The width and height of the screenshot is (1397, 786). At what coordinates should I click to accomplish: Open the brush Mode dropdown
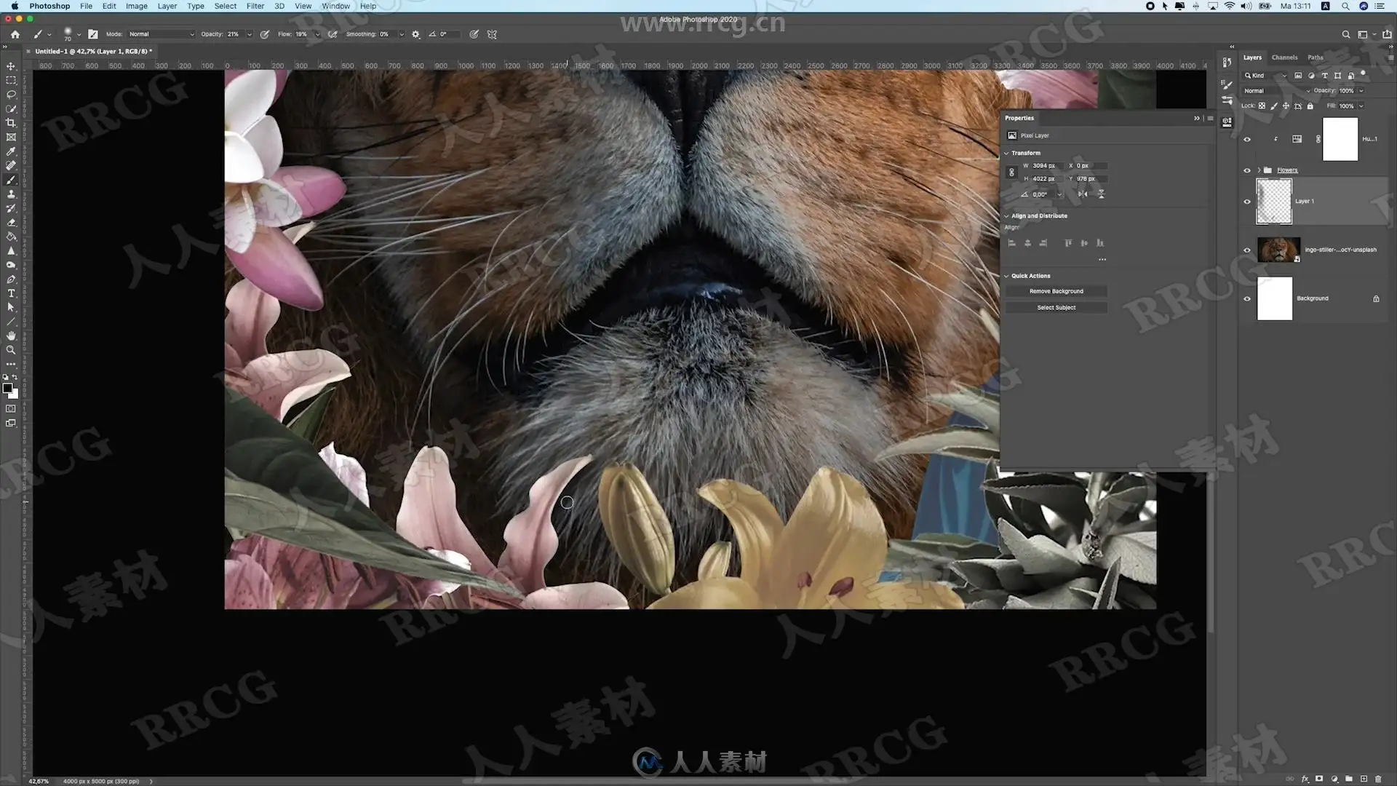(162, 34)
